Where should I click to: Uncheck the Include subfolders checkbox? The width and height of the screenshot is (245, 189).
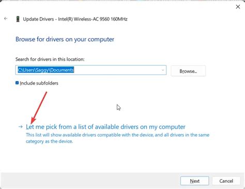(17, 83)
